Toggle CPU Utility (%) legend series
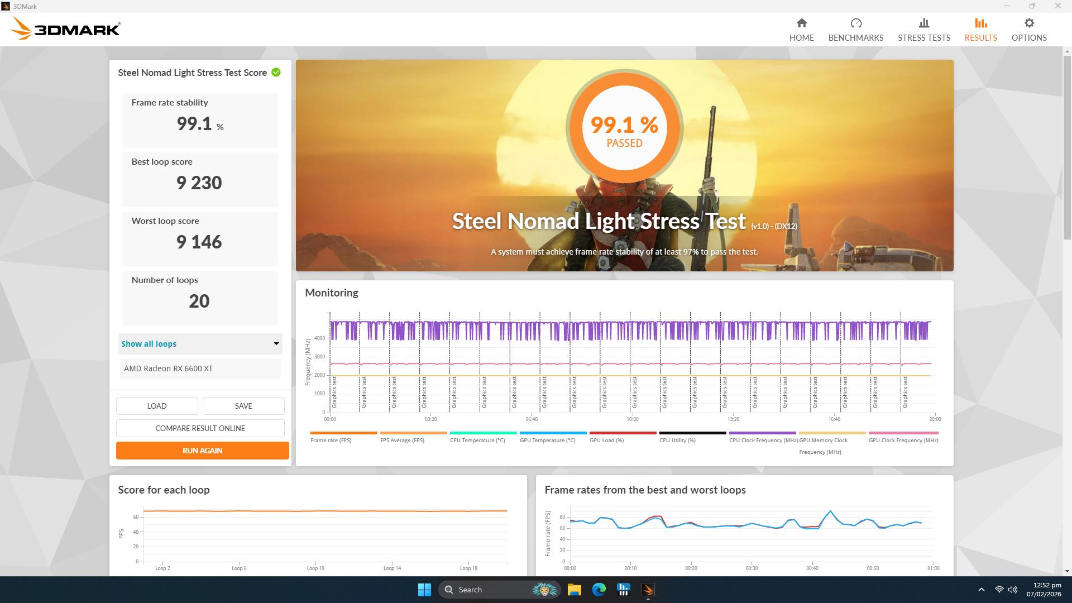1072x603 pixels. pos(692,437)
